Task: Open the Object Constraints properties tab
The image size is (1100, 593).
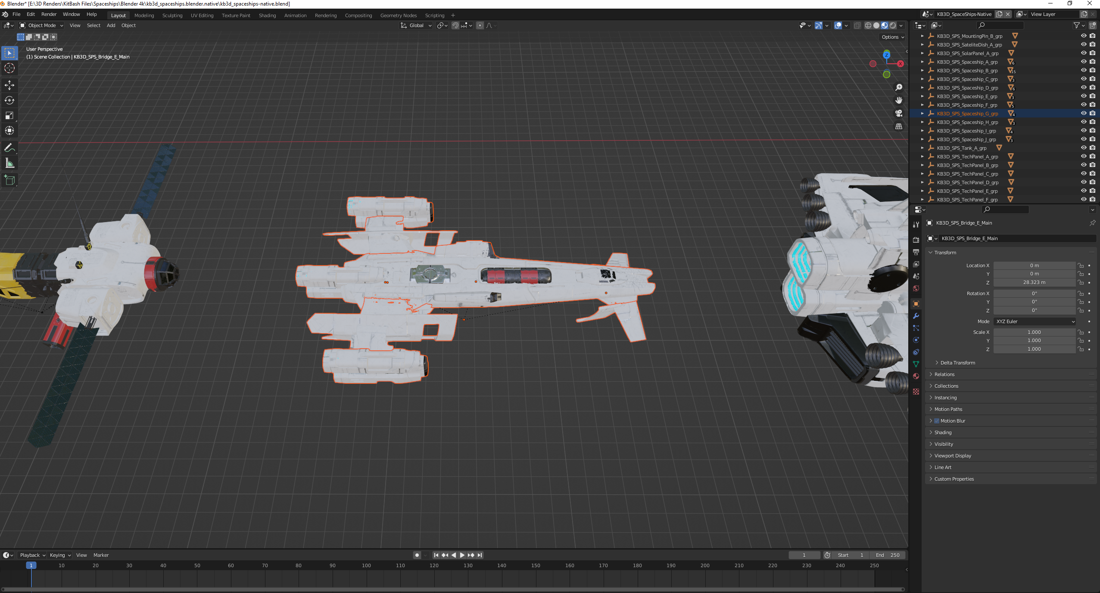Action: point(916,352)
